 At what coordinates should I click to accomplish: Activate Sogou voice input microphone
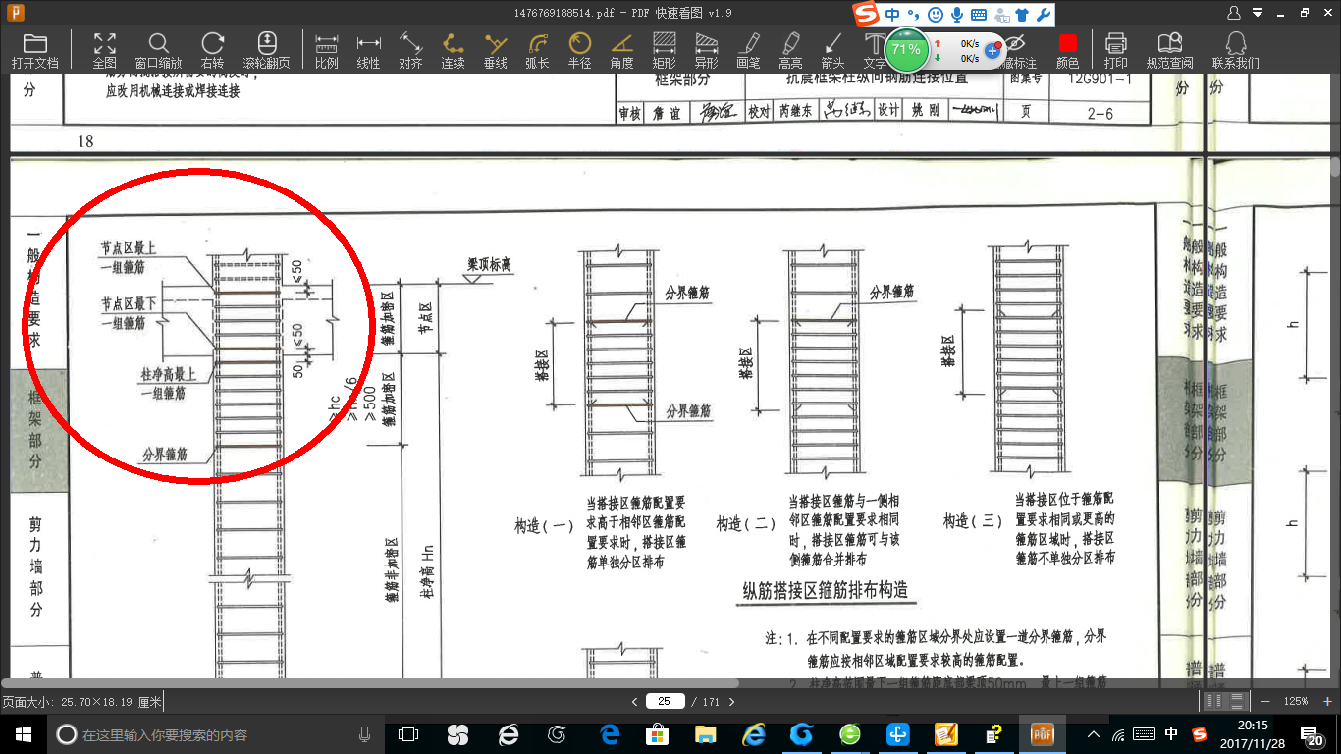pyautogui.click(x=956, y=15)
